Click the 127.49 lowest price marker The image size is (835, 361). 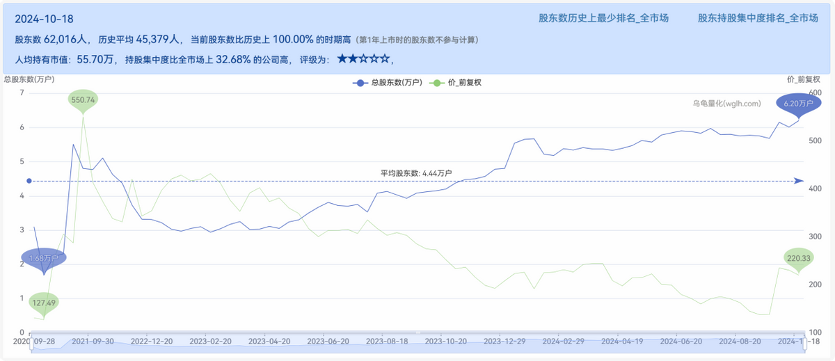[44, 303]
